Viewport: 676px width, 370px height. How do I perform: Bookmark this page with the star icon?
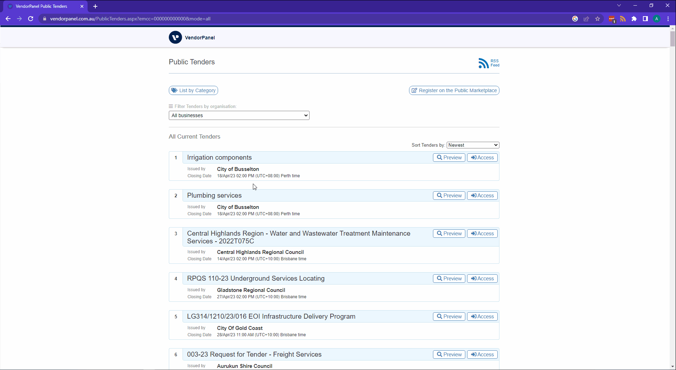click(598, 19)
